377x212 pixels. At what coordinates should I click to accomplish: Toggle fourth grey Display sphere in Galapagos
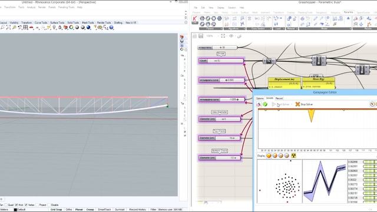(287, 155)
